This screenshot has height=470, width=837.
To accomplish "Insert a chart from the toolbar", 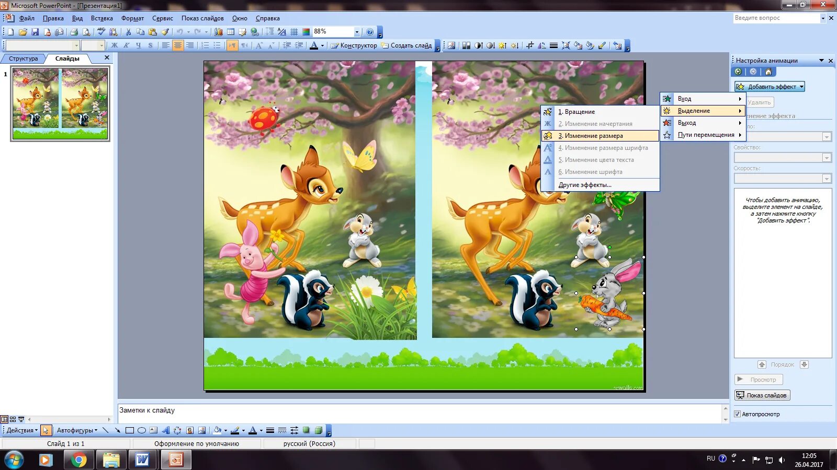I will point(219,32).
